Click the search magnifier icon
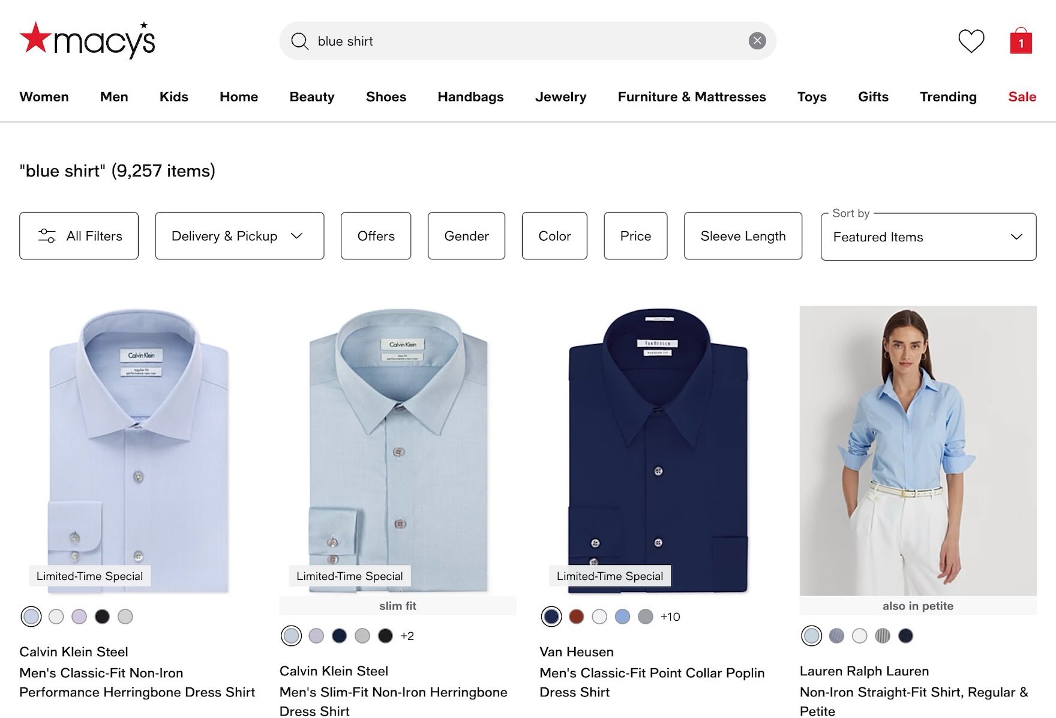 click(299, 41)
